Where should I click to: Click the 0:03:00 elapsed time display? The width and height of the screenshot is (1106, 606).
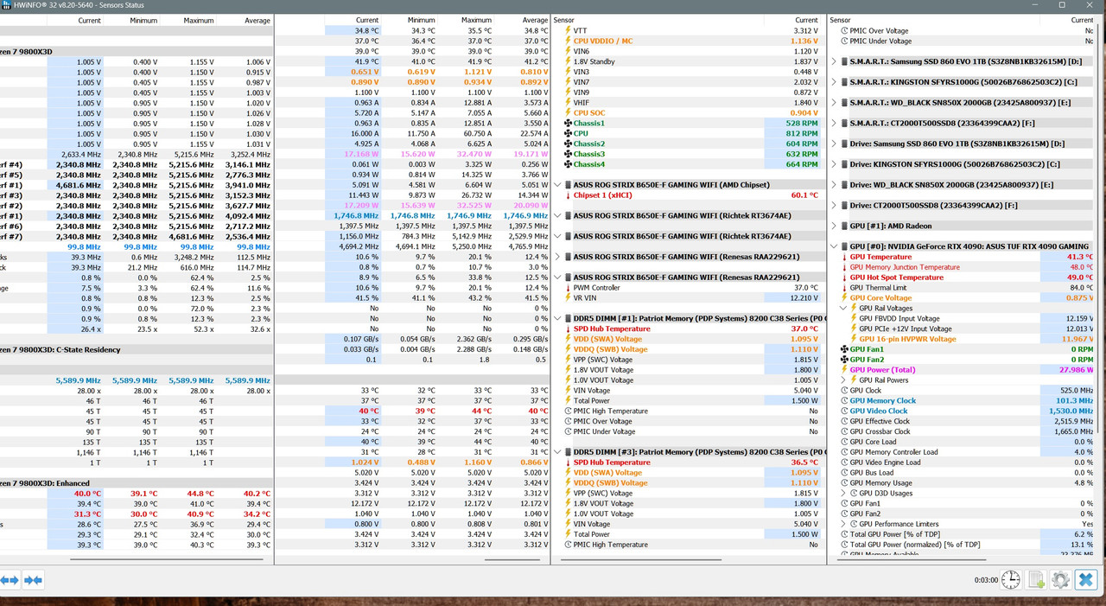986,581
